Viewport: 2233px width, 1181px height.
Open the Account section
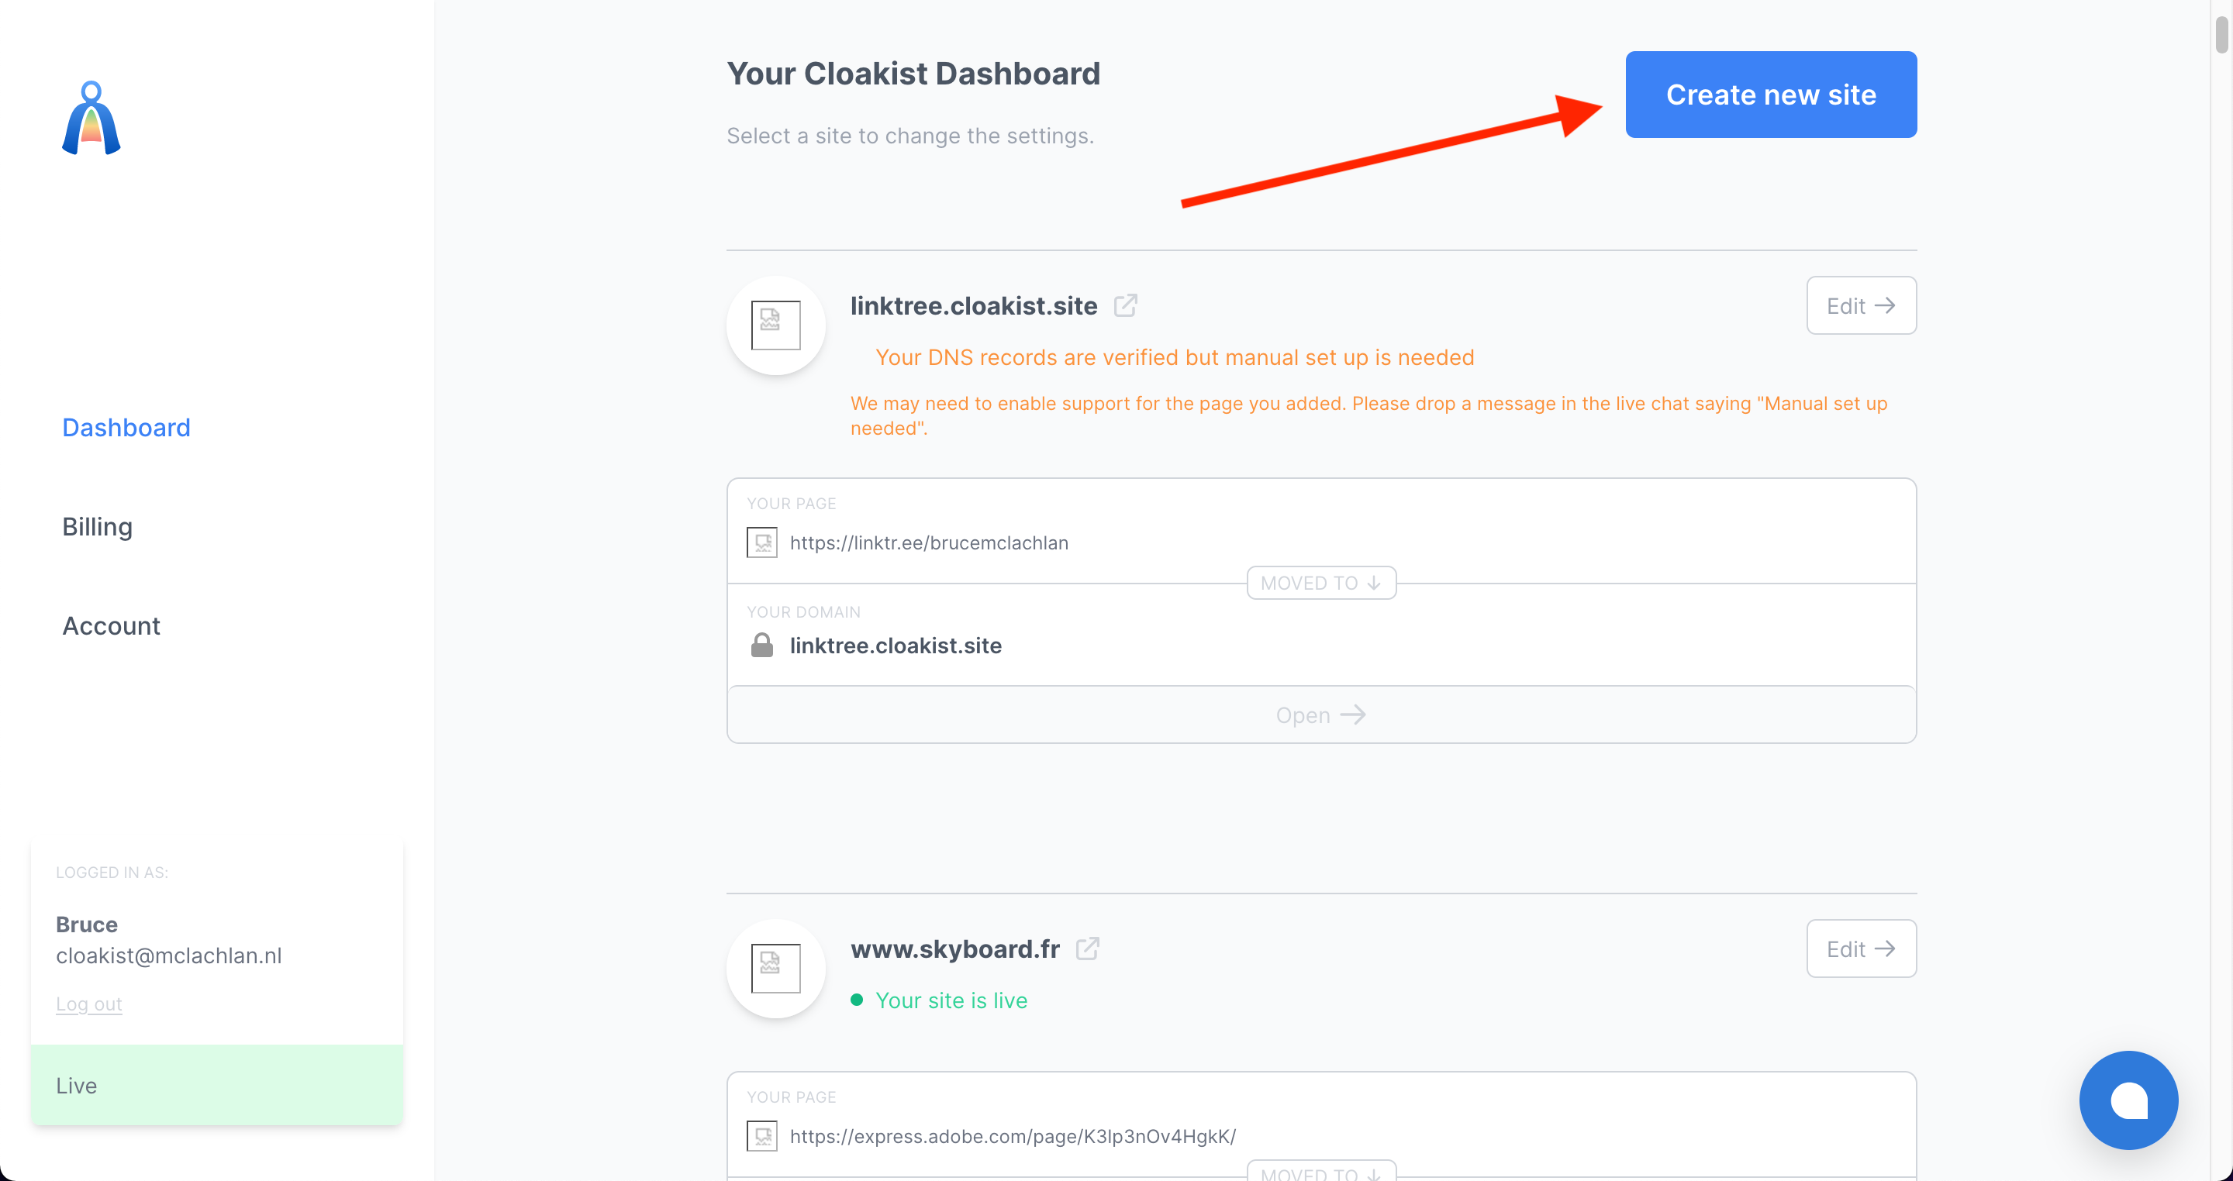111,625
